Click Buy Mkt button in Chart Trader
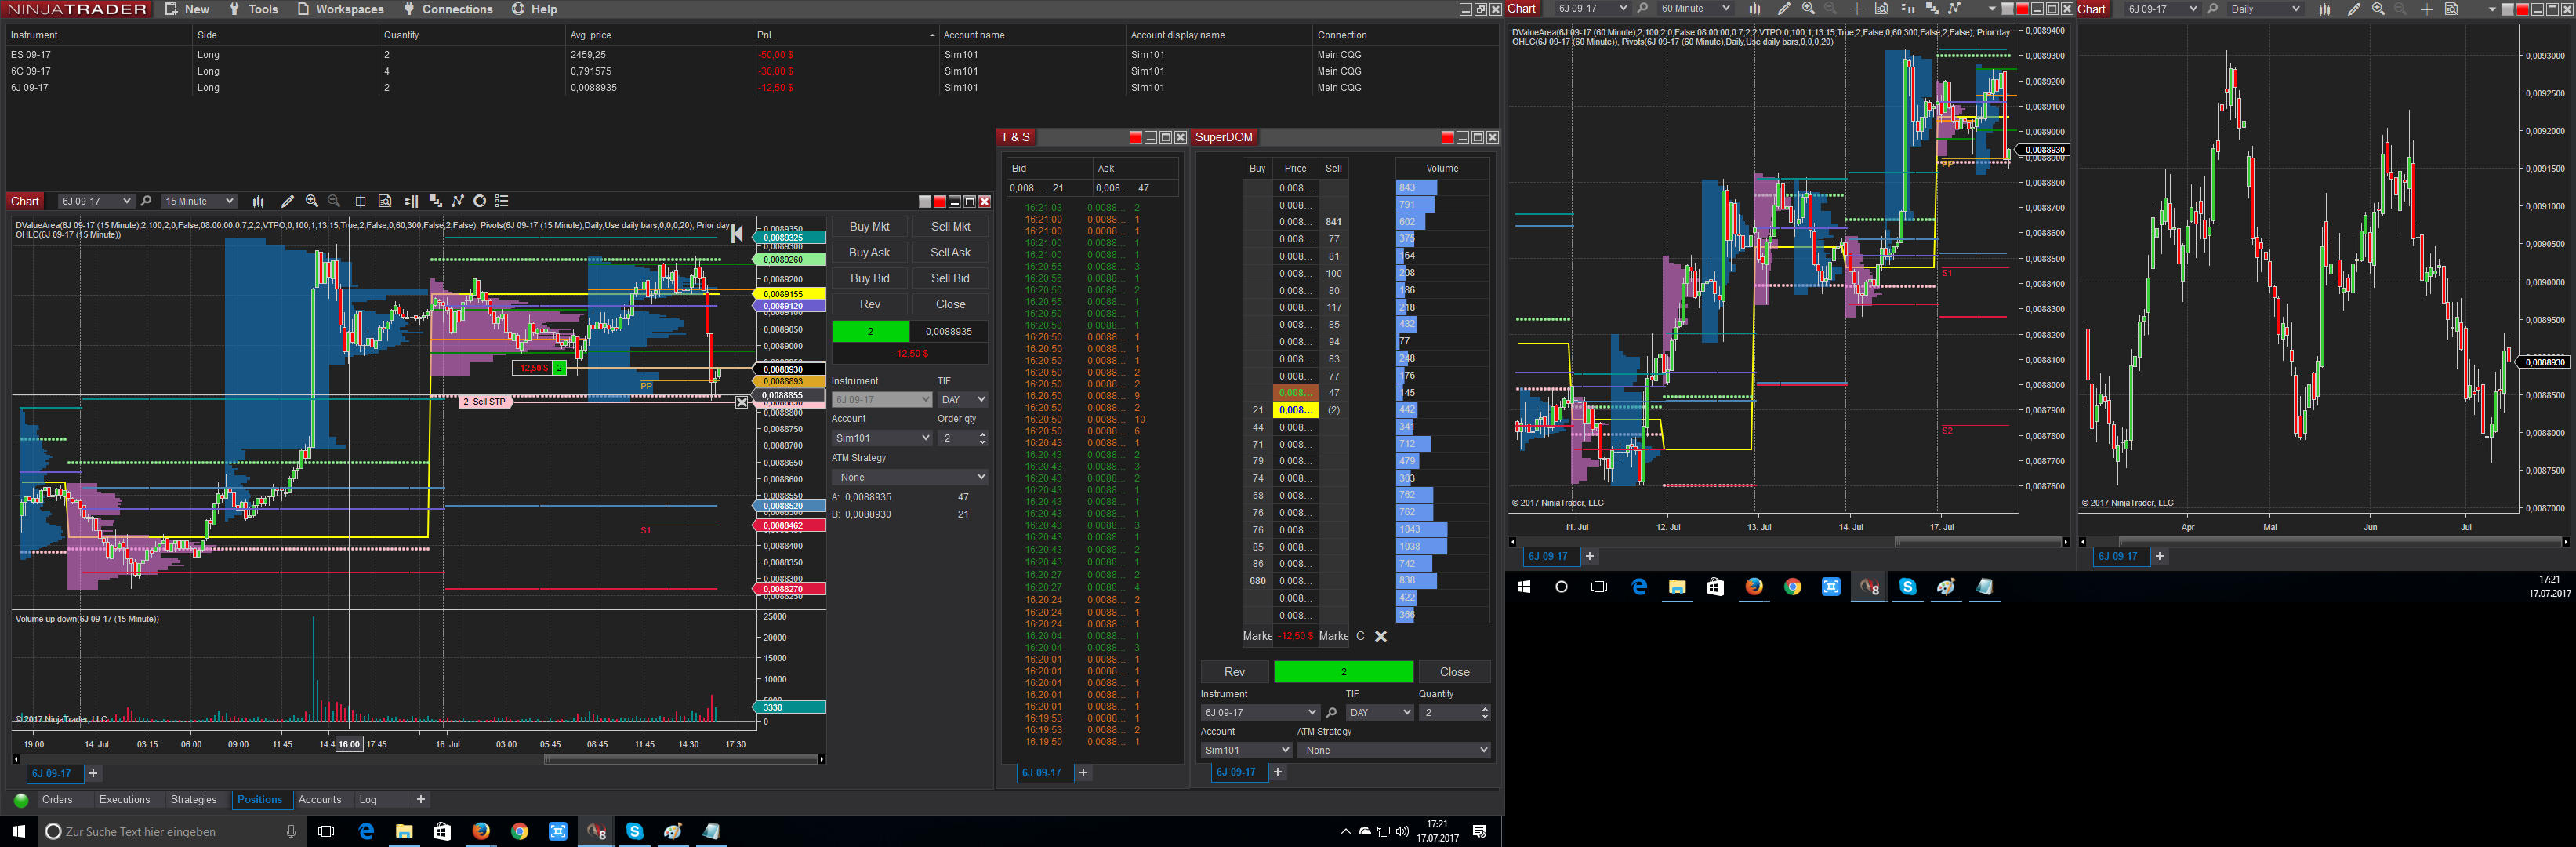 tap(869, 227)
